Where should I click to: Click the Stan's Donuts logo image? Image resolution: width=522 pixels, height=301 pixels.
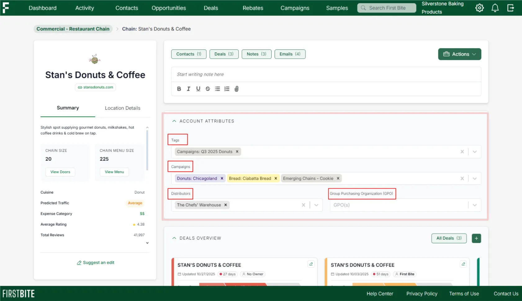(95, 59)
